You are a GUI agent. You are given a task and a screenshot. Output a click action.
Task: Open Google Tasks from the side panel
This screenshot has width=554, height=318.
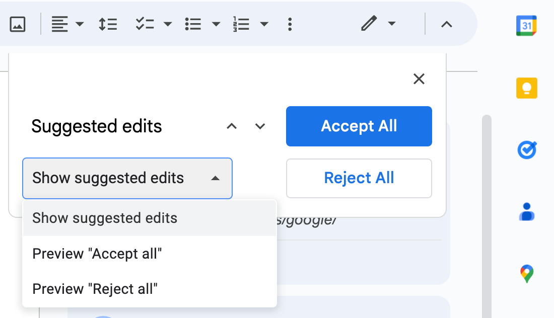pyautogui.click(x=527, y=150)
